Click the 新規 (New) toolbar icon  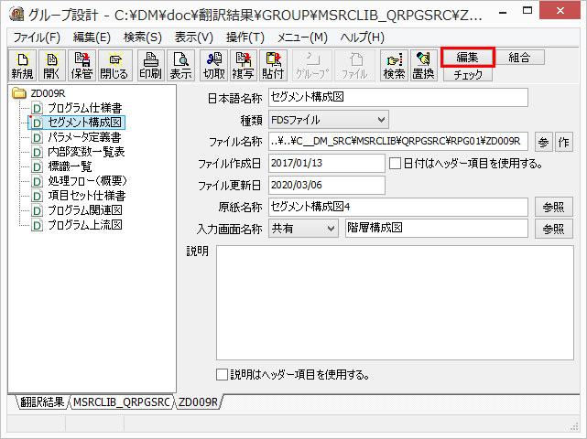pos(23,66)
